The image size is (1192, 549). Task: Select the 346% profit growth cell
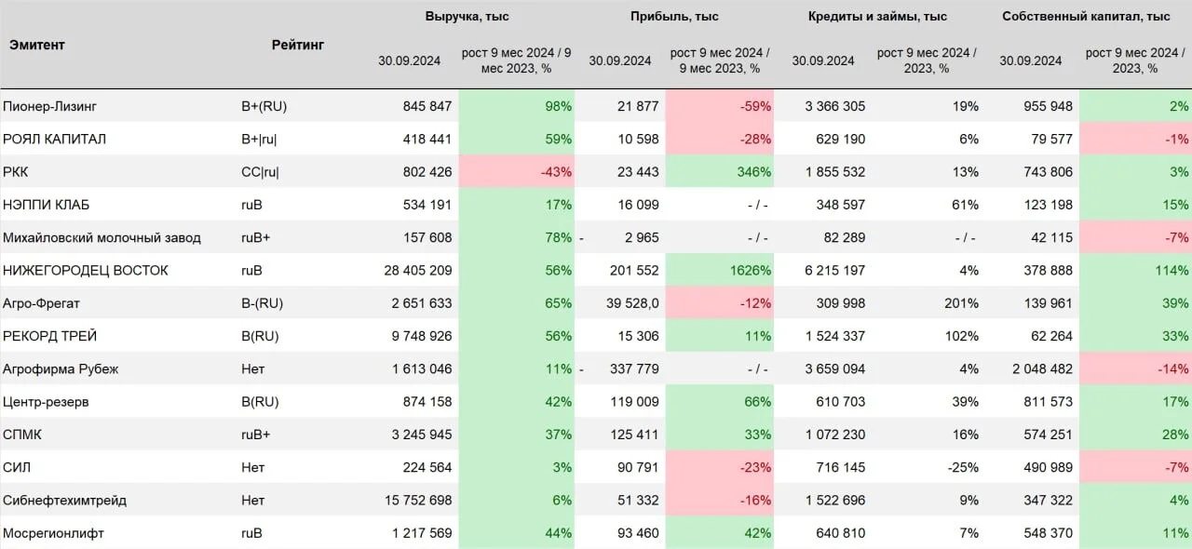[x=720, y=171]
